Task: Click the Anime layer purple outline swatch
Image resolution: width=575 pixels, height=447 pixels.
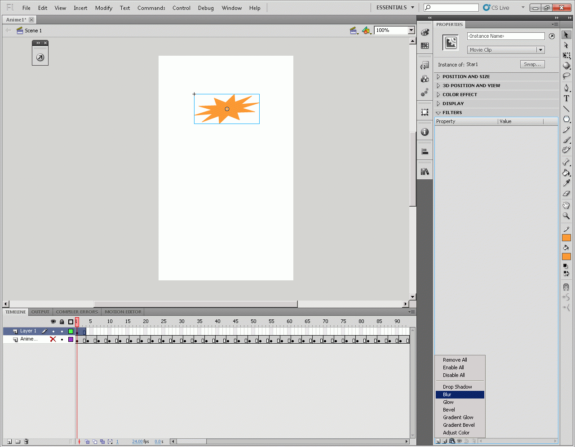Action: click(71, 339)
